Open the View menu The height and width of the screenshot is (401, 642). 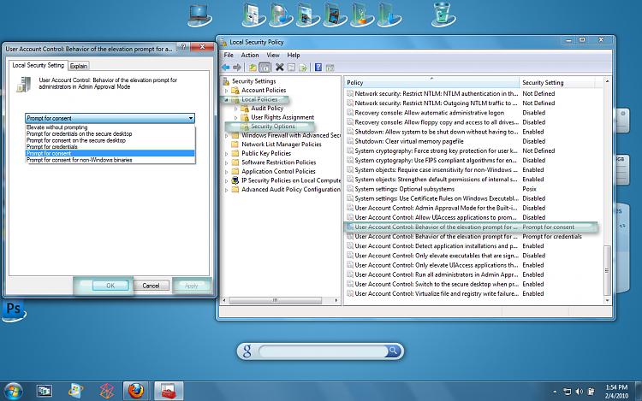coord(273,55)
